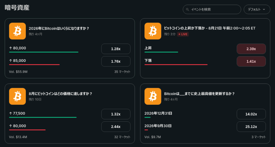The width and height of the screenshot is (275, 147).
Task: Select the 2.44x odds button
Action: (116, 127)
